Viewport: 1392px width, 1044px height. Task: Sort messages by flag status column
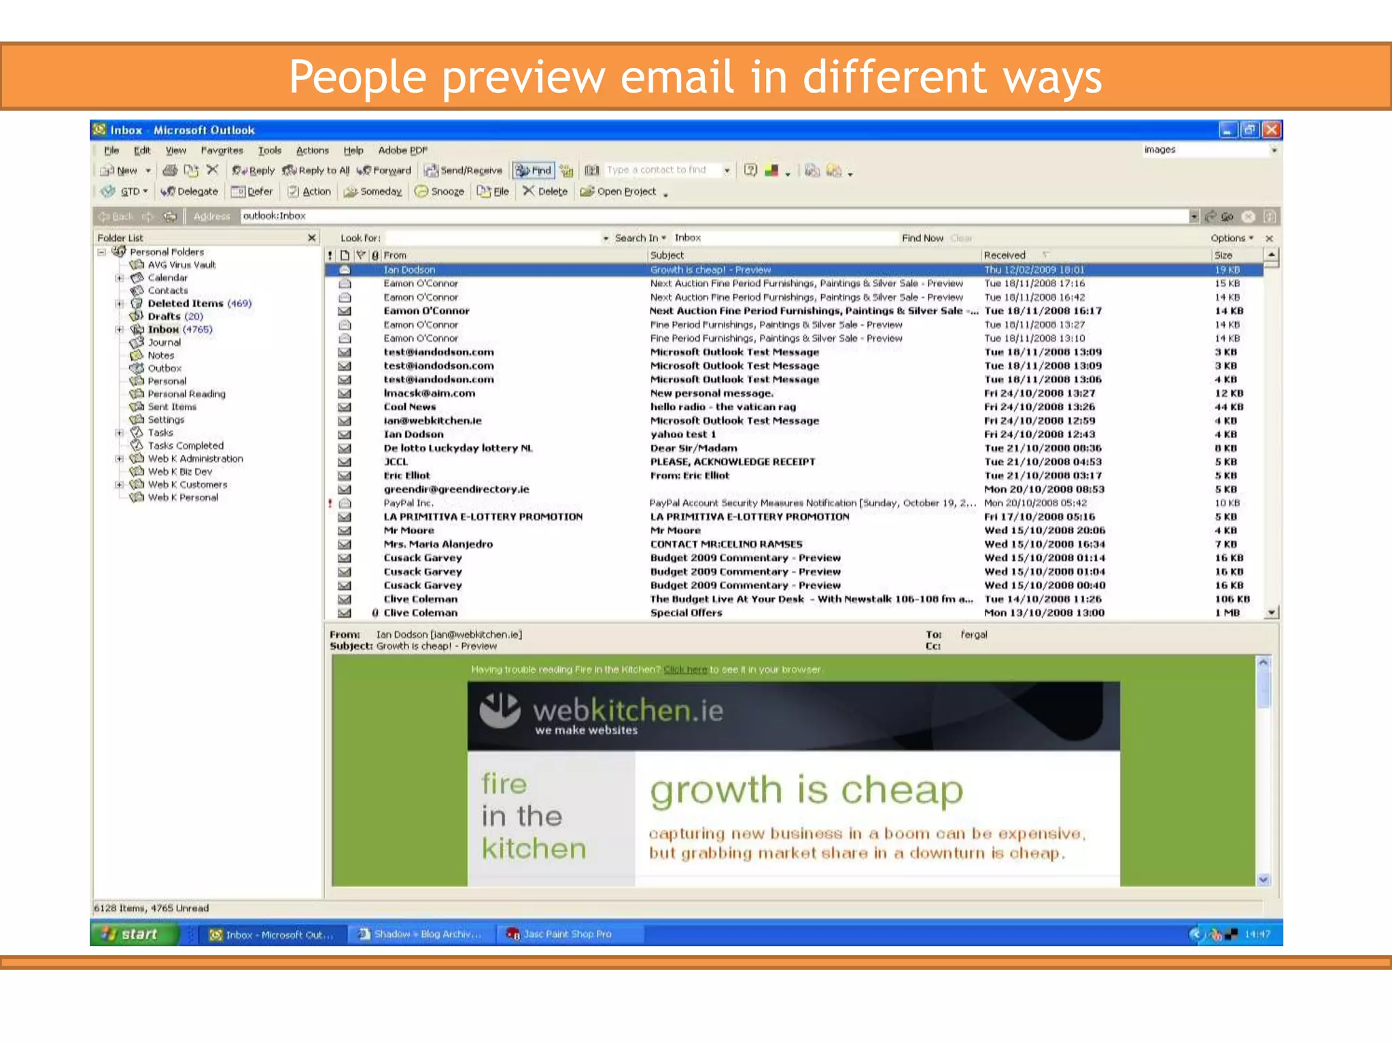361,255
